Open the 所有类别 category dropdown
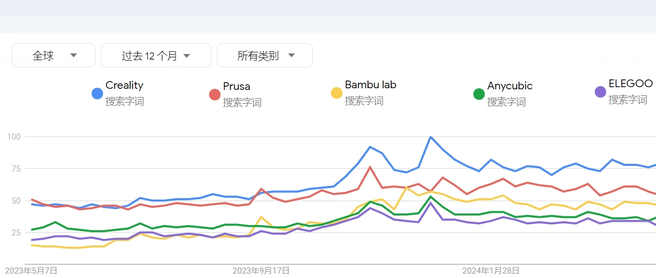 (x=265, y=55)
